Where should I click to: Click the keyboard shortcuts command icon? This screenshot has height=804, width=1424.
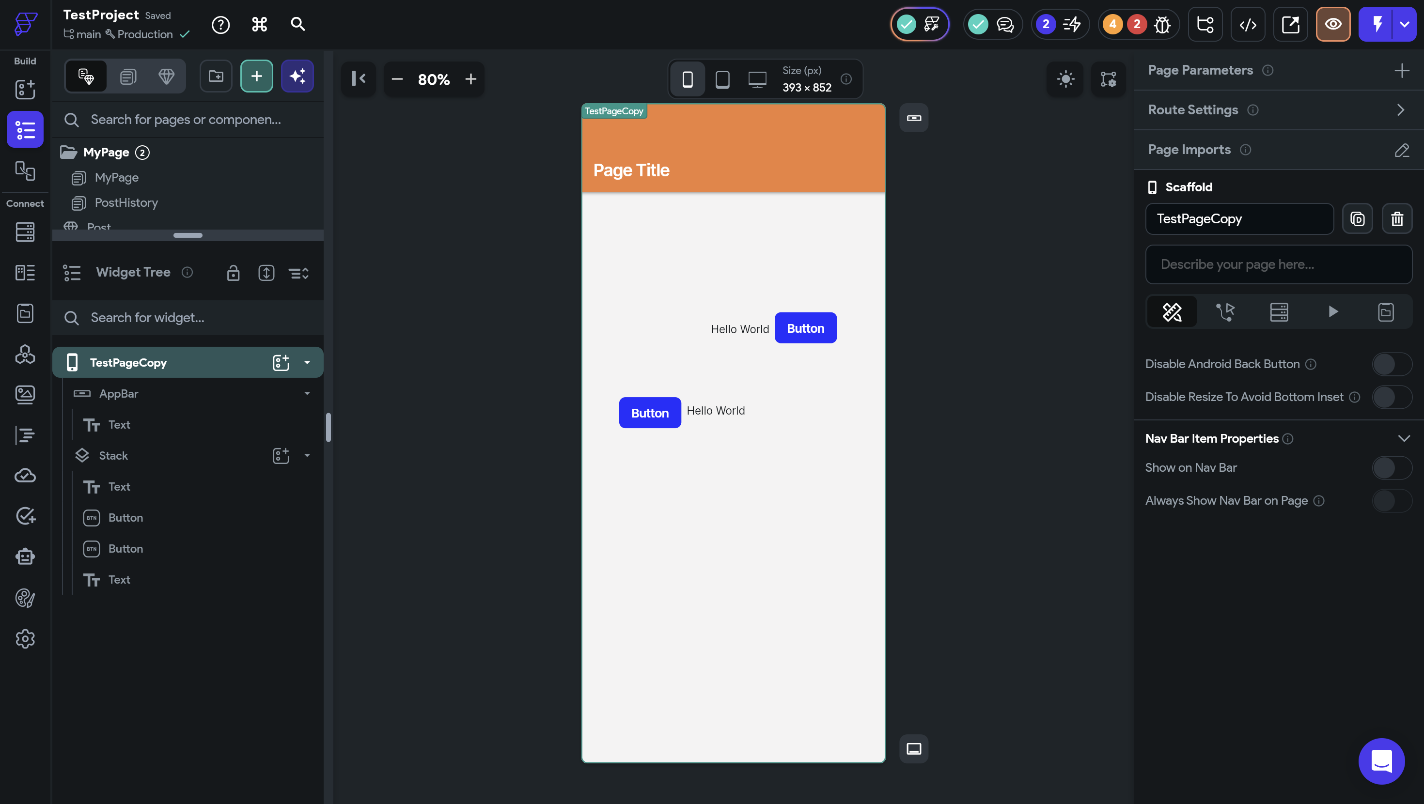tap(259, 24)
